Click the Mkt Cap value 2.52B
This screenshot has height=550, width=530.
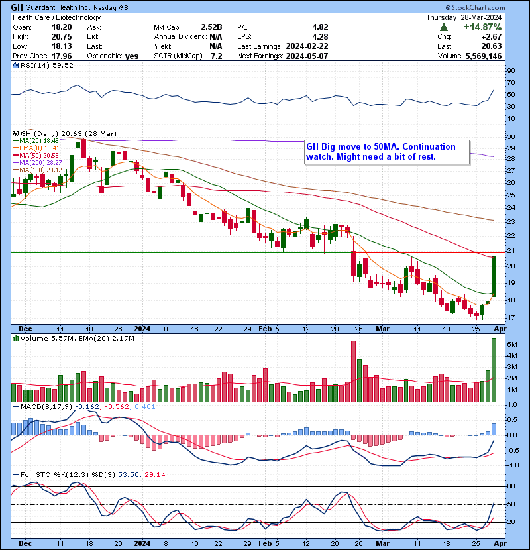point(211,27)
